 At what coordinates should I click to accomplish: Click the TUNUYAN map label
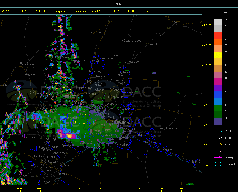coord(61,174)
